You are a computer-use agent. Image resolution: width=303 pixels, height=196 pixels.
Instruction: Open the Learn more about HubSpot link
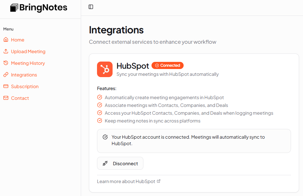(126, 181)
